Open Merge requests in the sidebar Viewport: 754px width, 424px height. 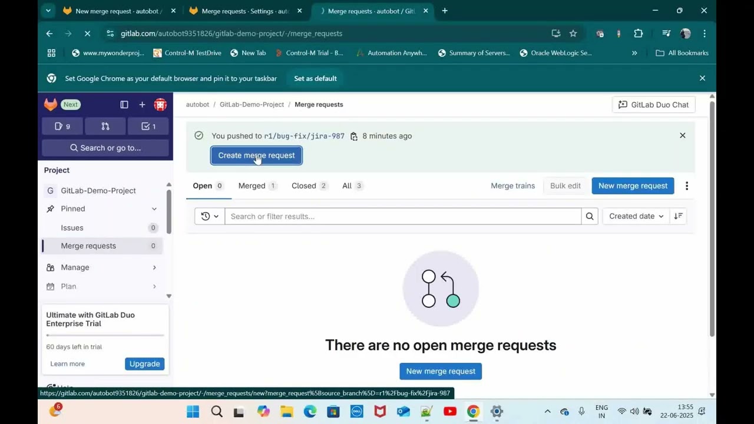(x=102, y=246)
